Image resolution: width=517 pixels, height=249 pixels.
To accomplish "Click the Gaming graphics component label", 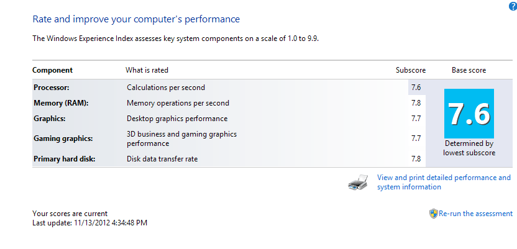I will pos(63,138).
